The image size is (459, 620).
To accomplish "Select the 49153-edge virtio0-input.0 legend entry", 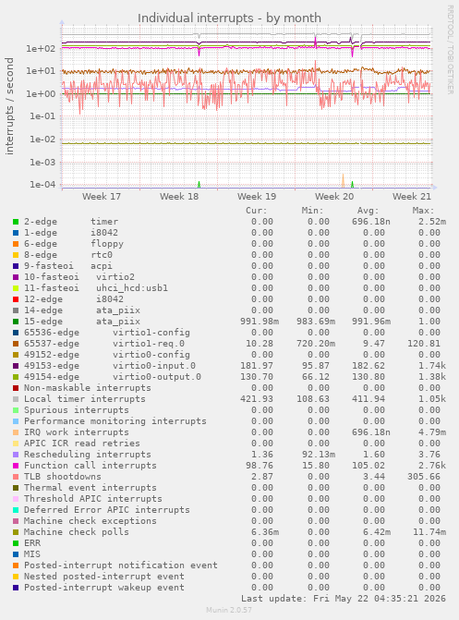I will click(x=110, y=366).
